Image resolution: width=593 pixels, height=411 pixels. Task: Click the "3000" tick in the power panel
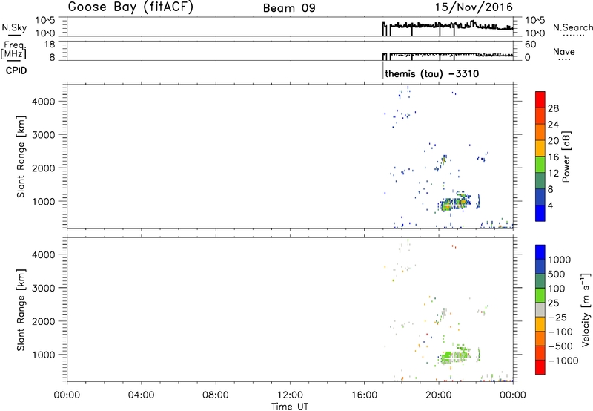[x=44, y=135]
